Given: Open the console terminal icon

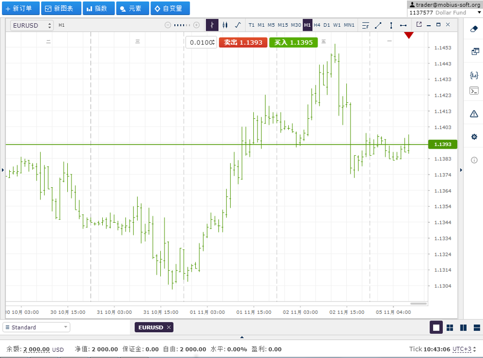Looking at the screenshot, I should [x=474, y=91].
